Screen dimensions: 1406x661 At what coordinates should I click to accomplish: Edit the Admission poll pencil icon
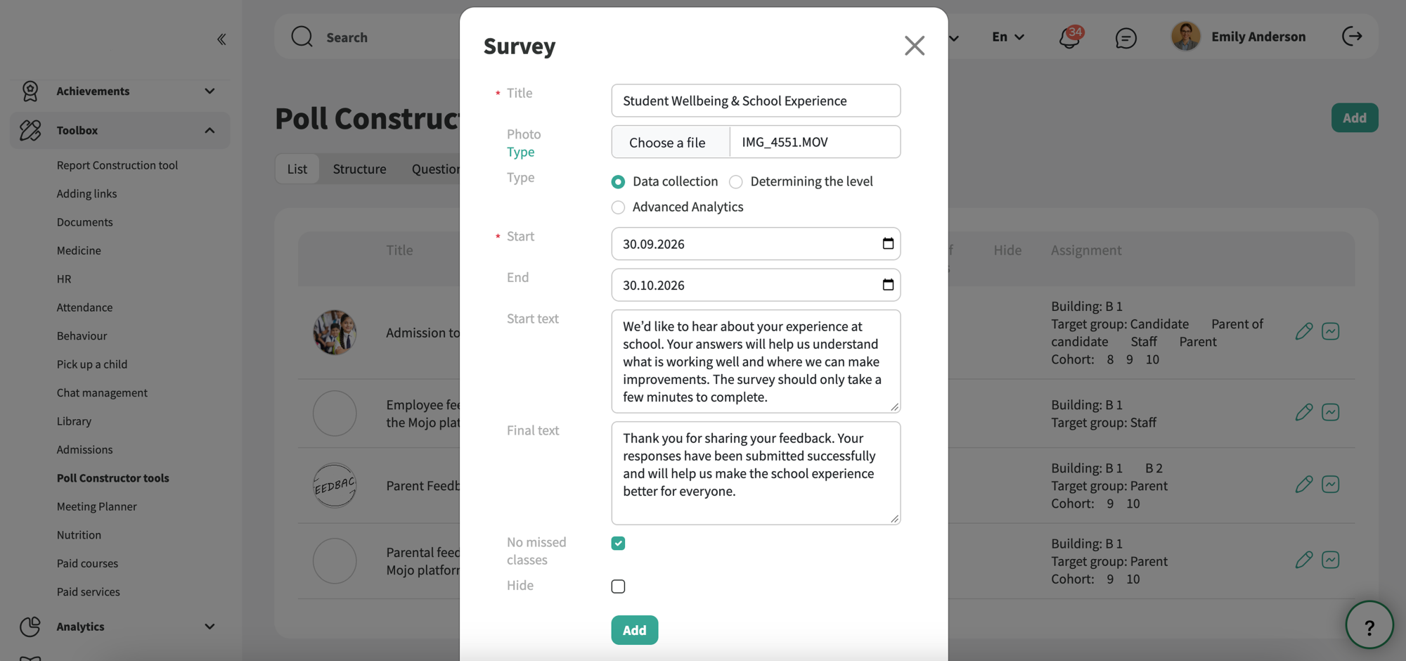click(1304, 331)
